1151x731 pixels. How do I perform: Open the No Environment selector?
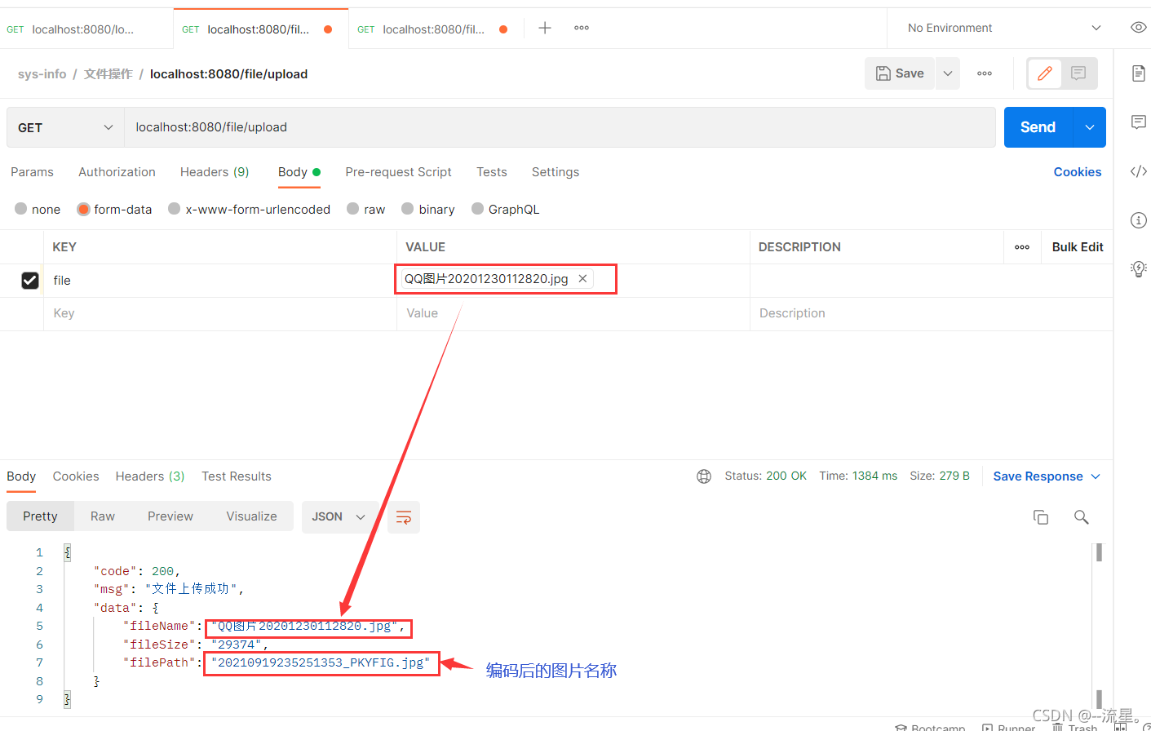coord(1004,28)
